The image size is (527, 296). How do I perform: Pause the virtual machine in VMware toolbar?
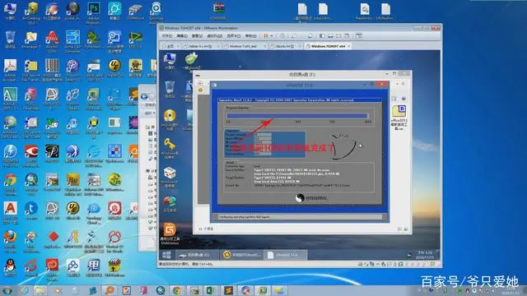pyautogui.click(x=265, y=36)
